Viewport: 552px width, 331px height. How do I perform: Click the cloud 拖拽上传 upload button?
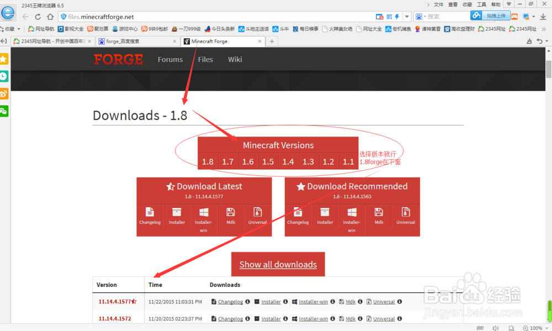click(490, 16)
